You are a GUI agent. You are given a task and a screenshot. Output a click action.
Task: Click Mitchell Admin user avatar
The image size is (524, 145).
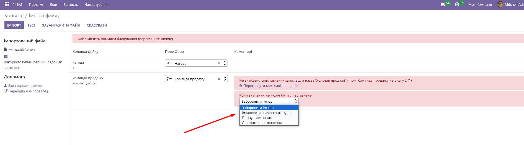(x=500, y=4)
